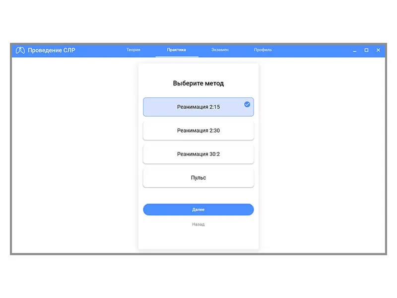Viewport: 397px width, 298px height.
Task: Select the Реанимация 2:15 method
Action: [x=198, y=107]
